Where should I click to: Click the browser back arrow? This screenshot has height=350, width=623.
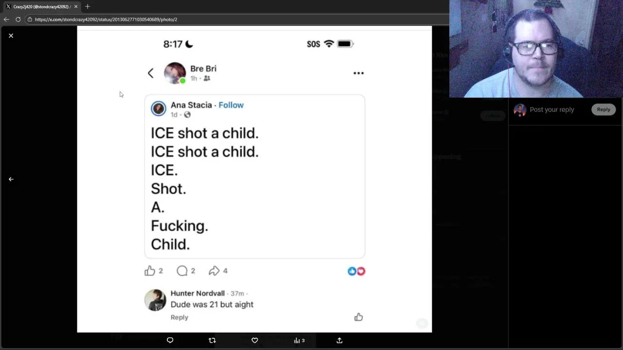click(x=6, y=19)
